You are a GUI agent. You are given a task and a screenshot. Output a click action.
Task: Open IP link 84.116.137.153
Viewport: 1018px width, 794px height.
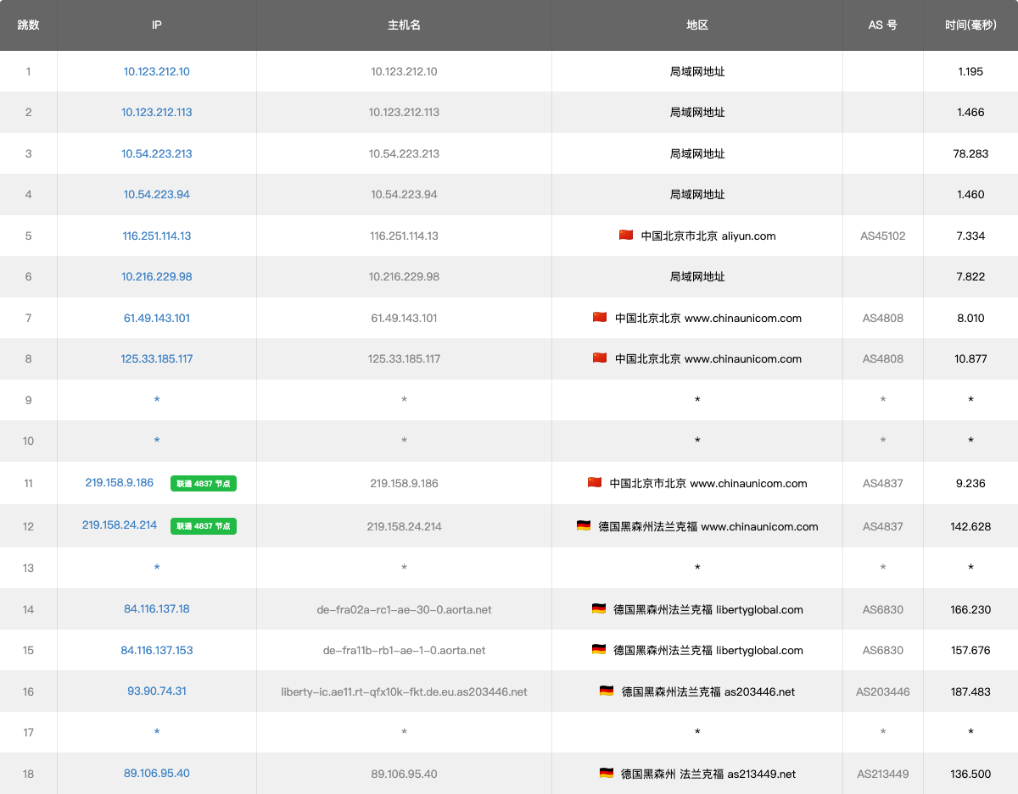click(x=156, y=651)
